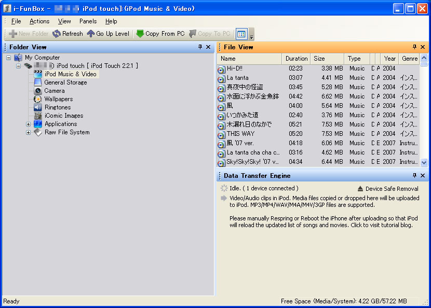This screenshot has height=308, width=431.
Task: Click the iPod touch device icon
Action: (28, 66)
